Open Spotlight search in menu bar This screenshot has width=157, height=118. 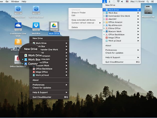tap(148, 1)
